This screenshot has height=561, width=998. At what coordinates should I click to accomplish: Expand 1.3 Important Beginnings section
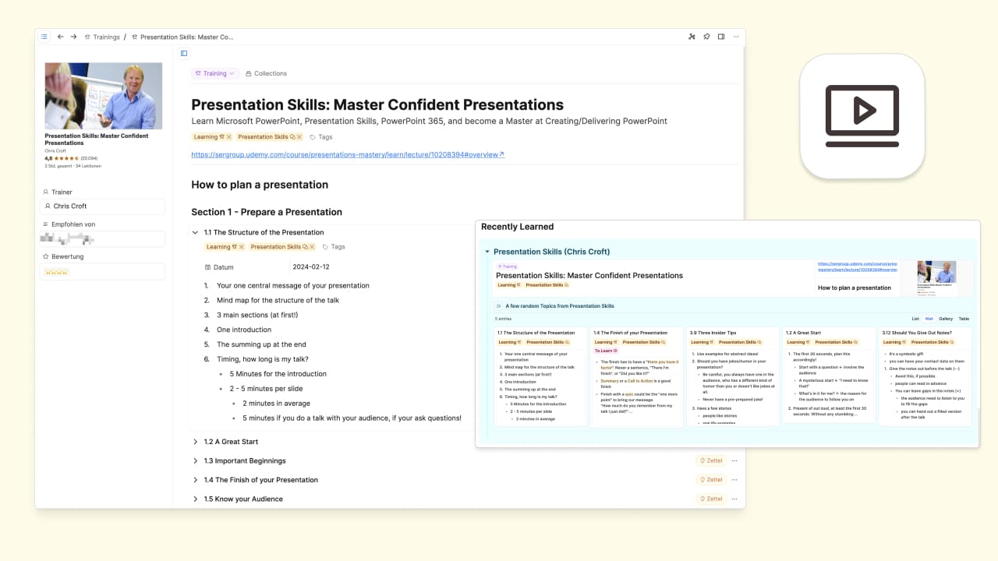point(196,460)
